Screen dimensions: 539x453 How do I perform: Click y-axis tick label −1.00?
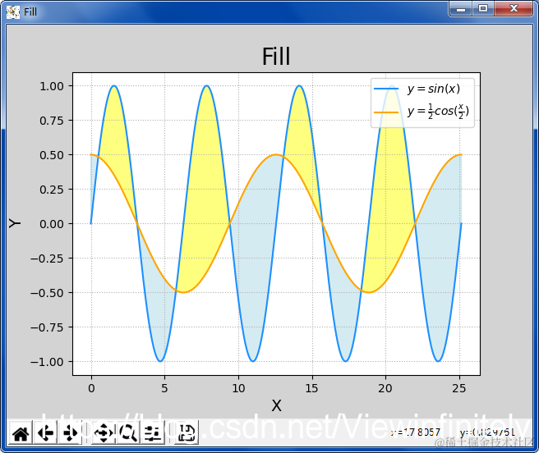[47, 362]
